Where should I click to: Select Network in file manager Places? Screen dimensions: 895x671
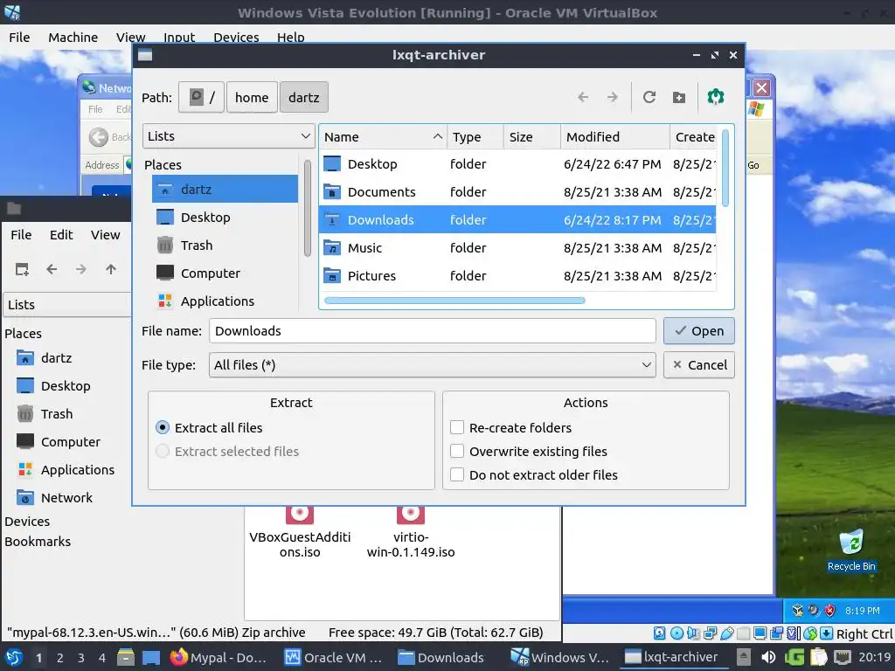tap(66, 498)
